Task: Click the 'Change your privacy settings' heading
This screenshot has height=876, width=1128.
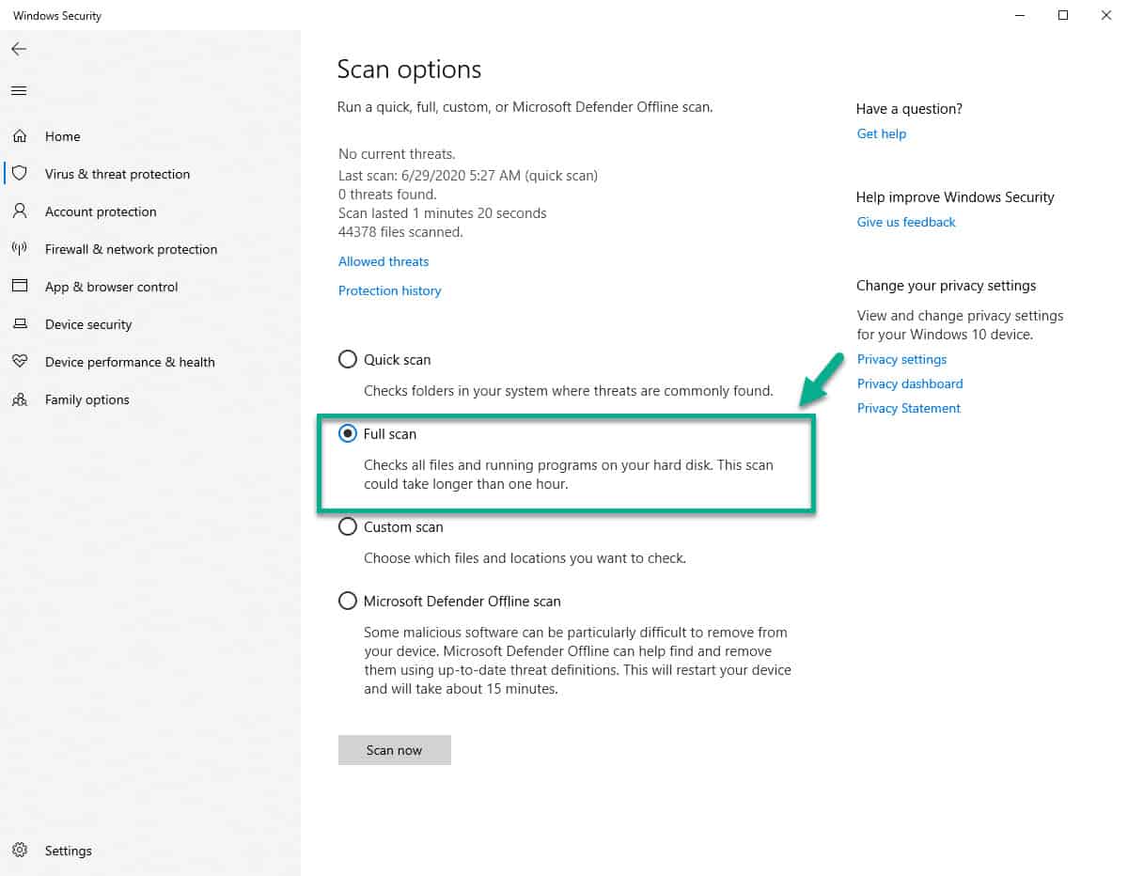Action: click(946, 286)
